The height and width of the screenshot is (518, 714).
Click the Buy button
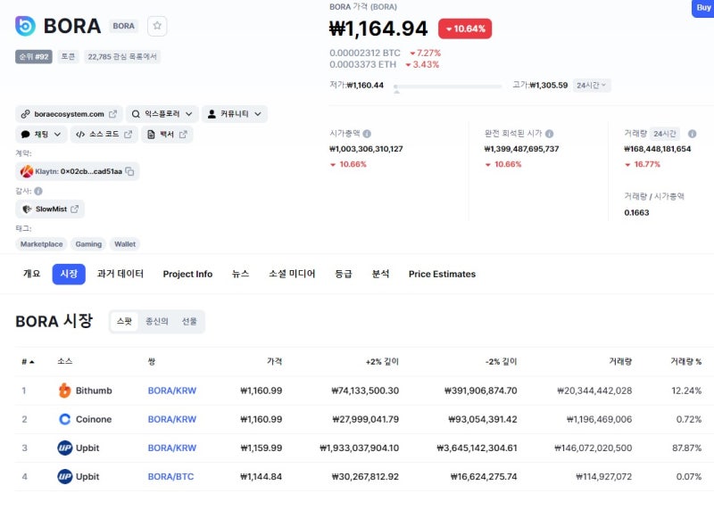pos(702,8)
